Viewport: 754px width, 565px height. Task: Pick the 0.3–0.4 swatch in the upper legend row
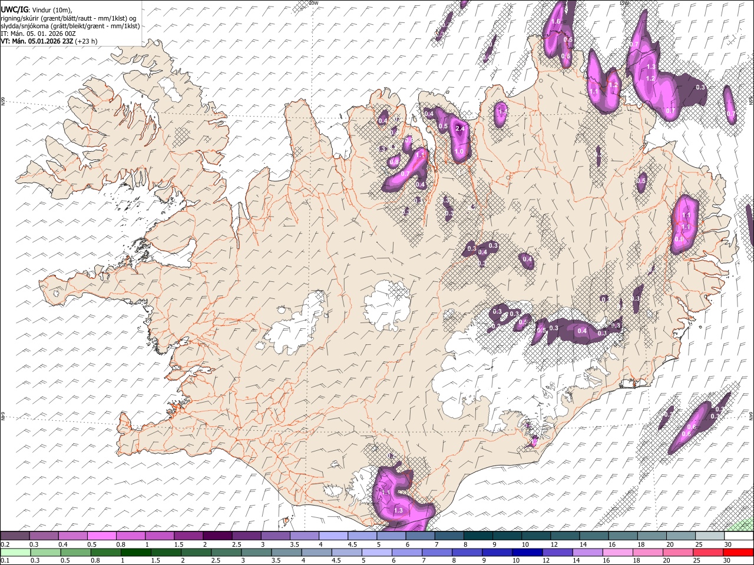(x=44, y=536)
